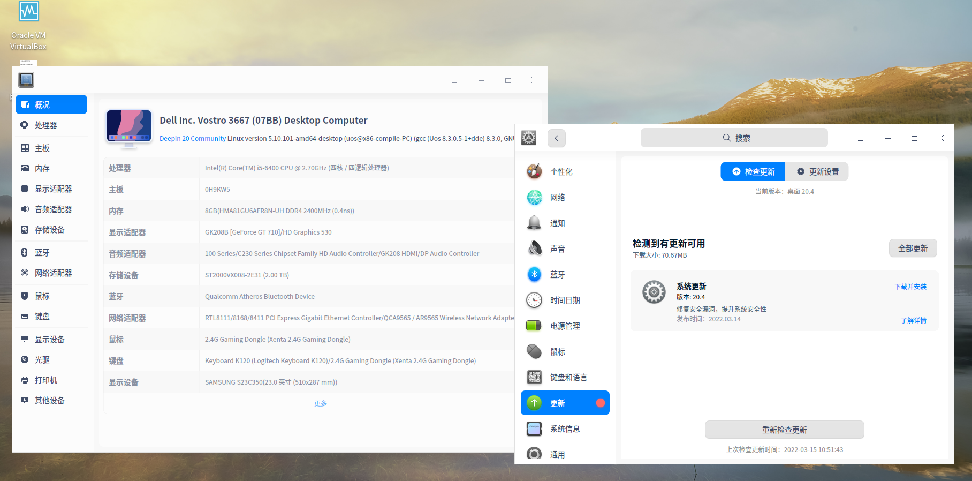Open 键盘和语言 keyboard and language settings

[x=565, y=377]
